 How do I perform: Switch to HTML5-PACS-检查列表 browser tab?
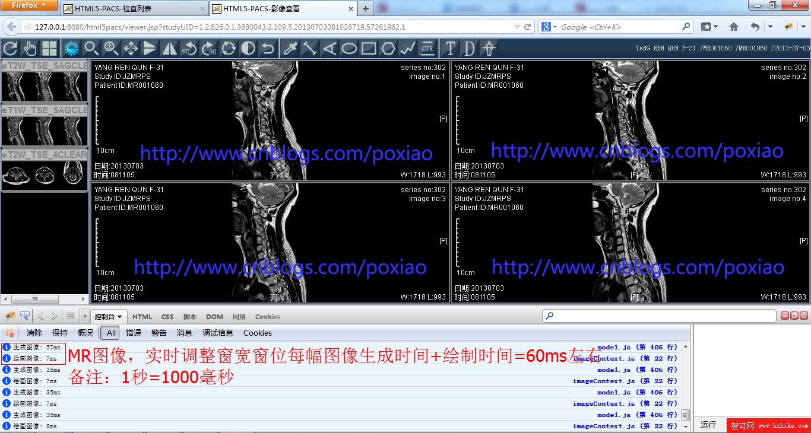[134, 9]
